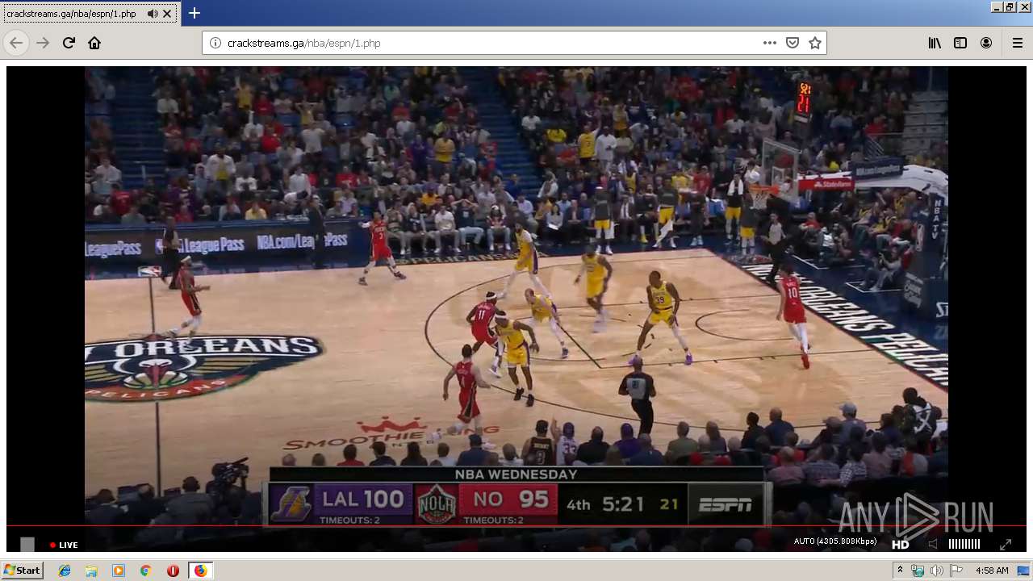This screenshot has width=1033, height=581.
Task: Open Windows Explorer folder in taskbar
Action: [91, 571]
